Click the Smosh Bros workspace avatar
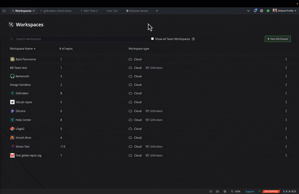This screenshot has height=194, width=299. [x=12, y=138]
